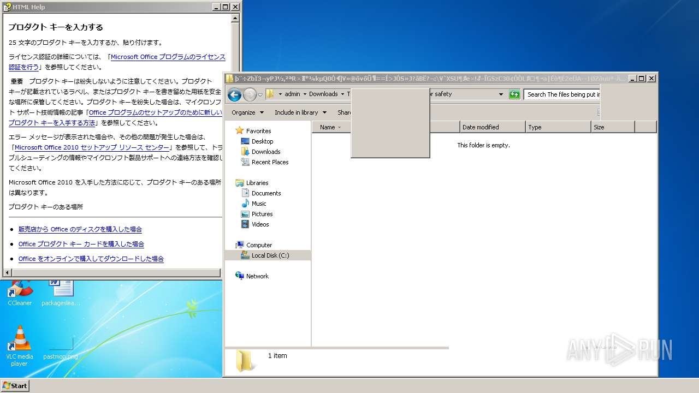Open Downloads under Favorites
Image resolution: width=699 pixels, height=393 pixels.
(266, 152)
